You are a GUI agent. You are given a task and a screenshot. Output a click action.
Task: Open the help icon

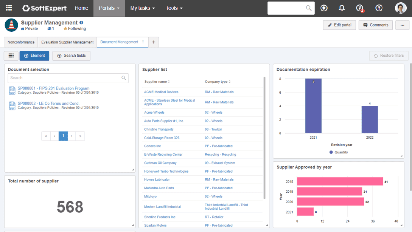[379, 8]
